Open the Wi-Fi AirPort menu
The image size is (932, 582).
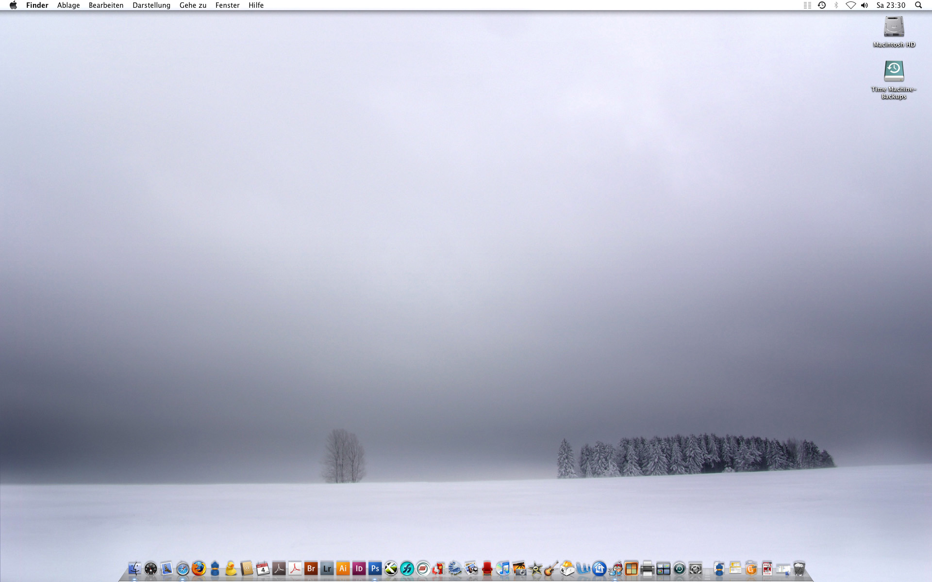click(850, 5)
